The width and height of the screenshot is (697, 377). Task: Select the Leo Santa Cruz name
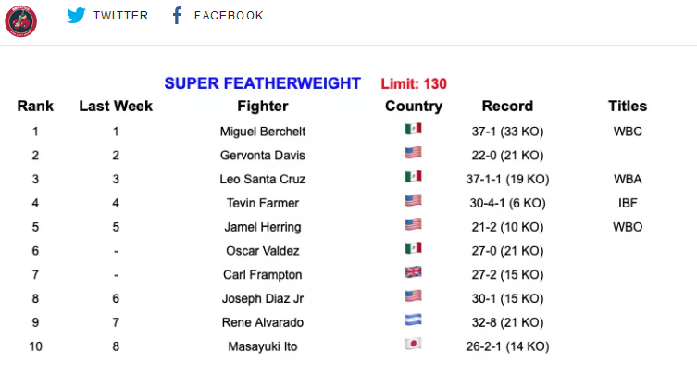[x=262, y=179]
